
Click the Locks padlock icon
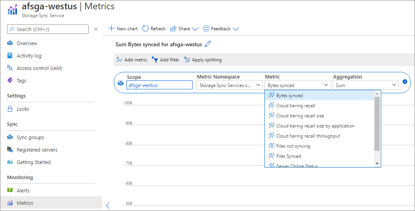10,109
